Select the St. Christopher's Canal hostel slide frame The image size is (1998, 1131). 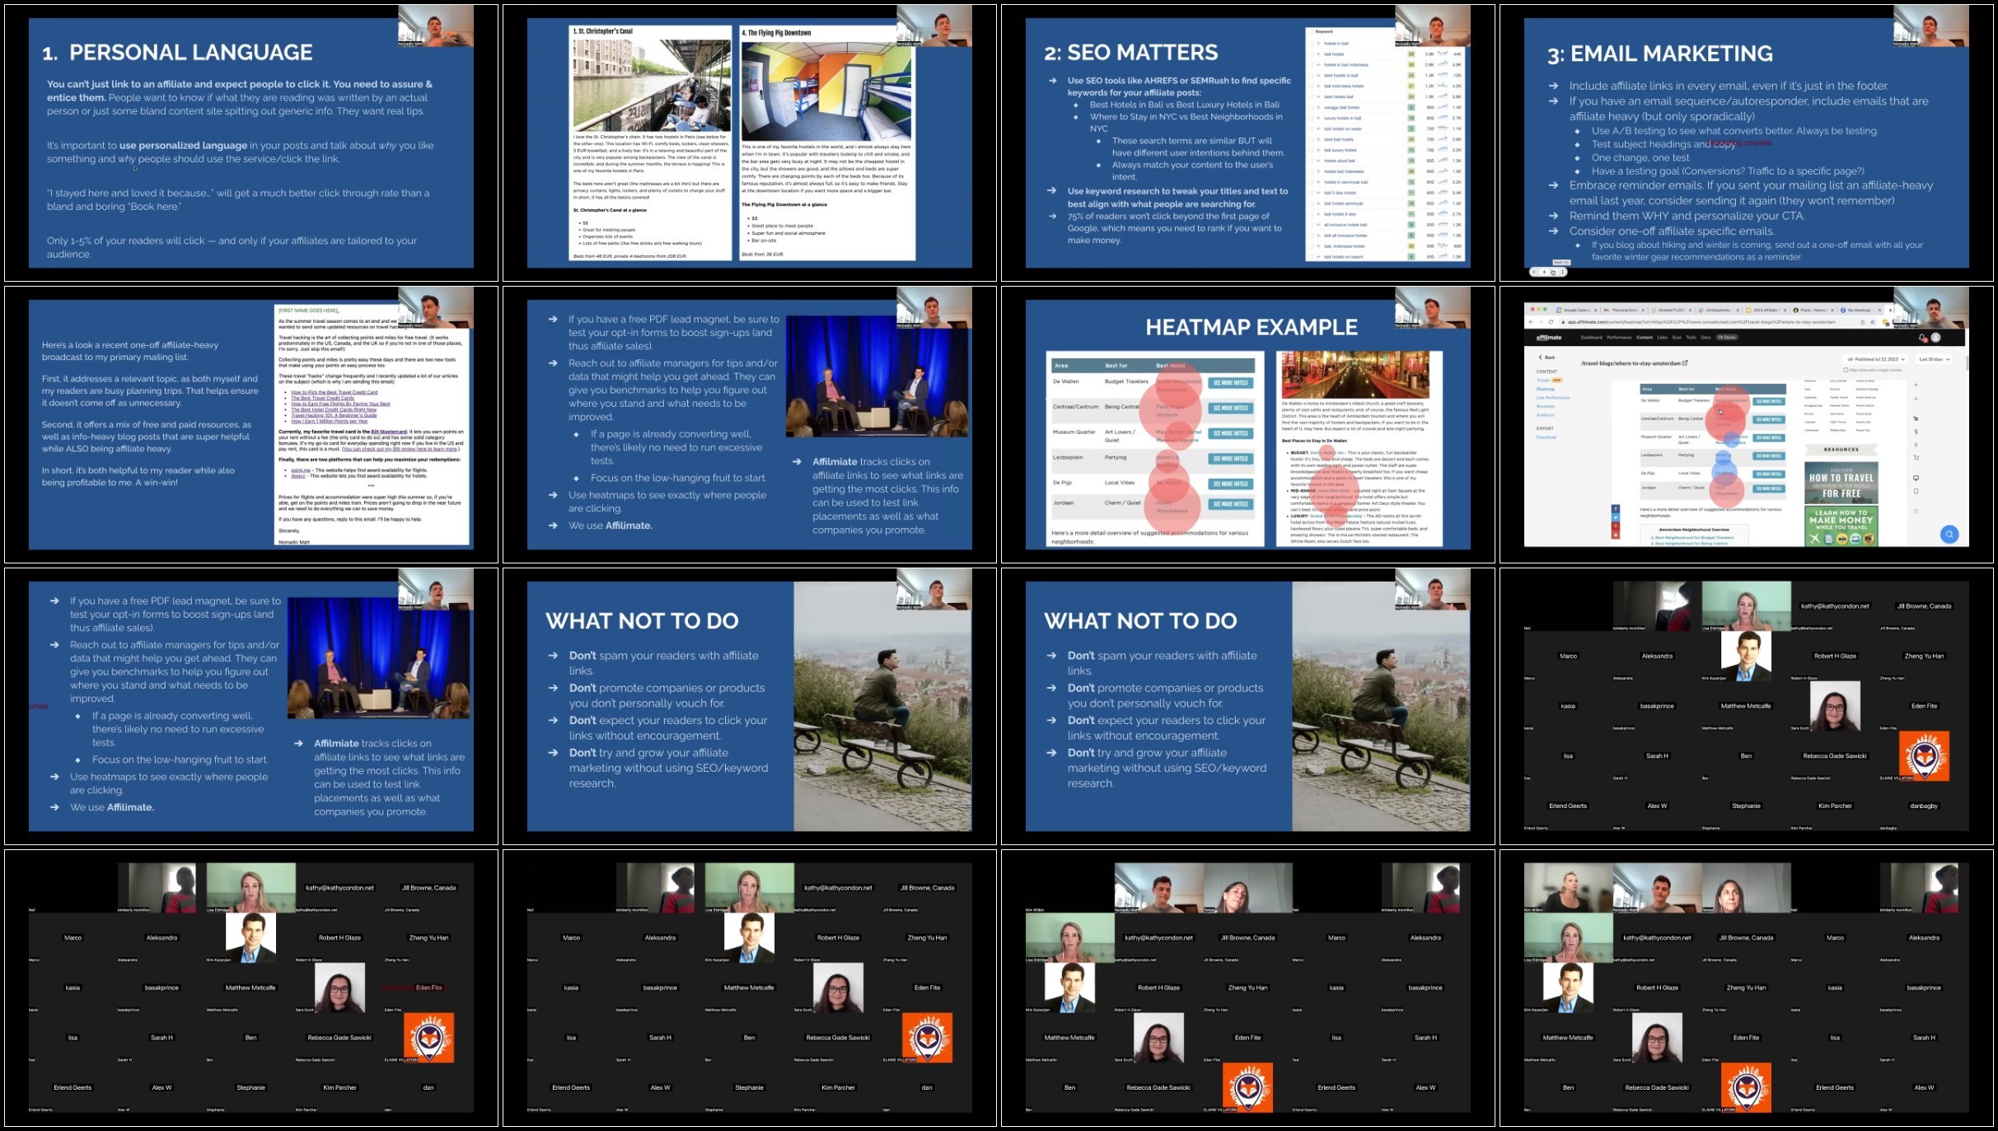[x=750, y=143]
